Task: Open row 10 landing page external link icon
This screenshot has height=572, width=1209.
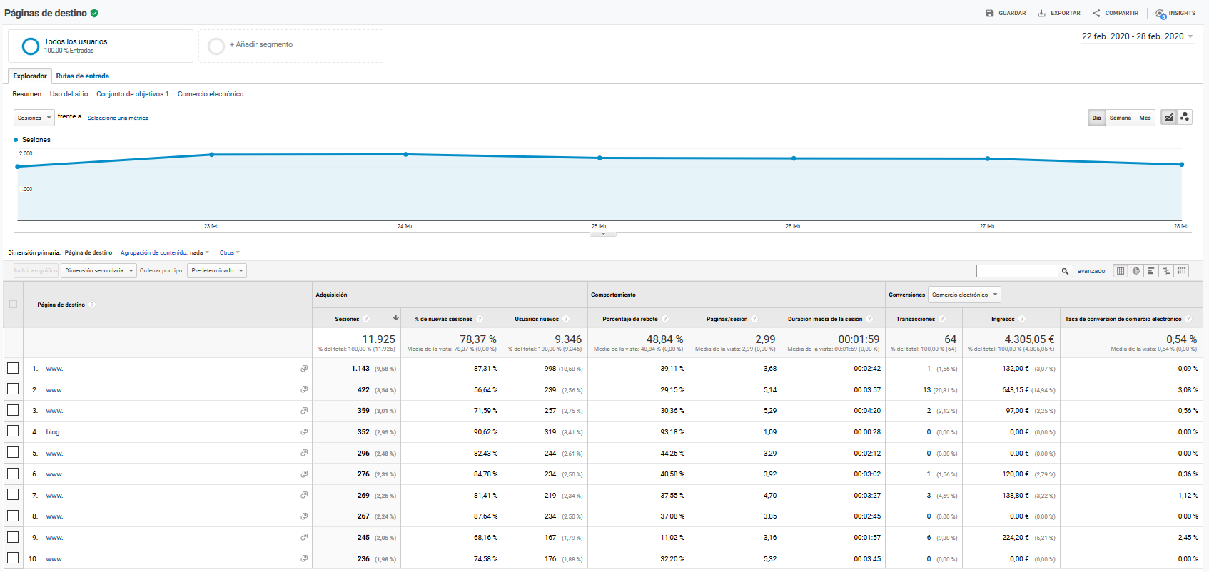Action: tap(304, 558)
